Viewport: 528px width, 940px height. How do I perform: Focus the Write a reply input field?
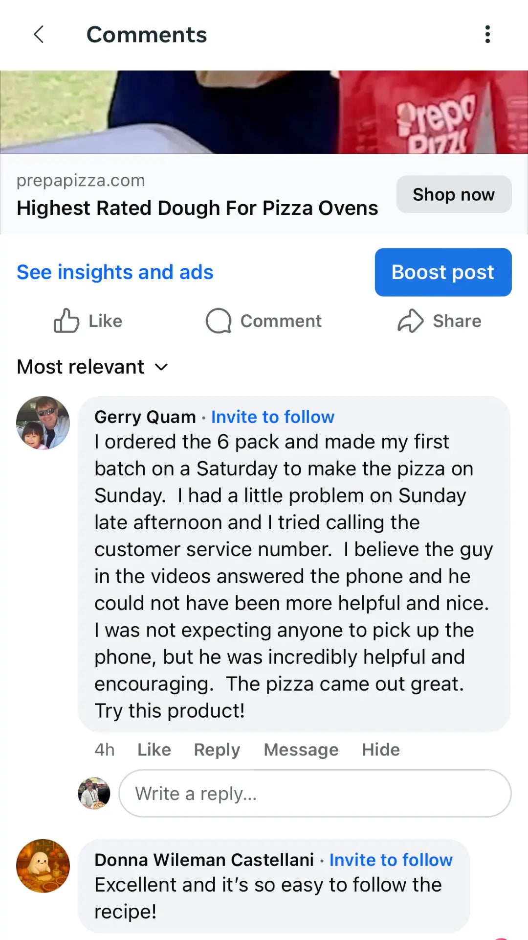[315, 793]
